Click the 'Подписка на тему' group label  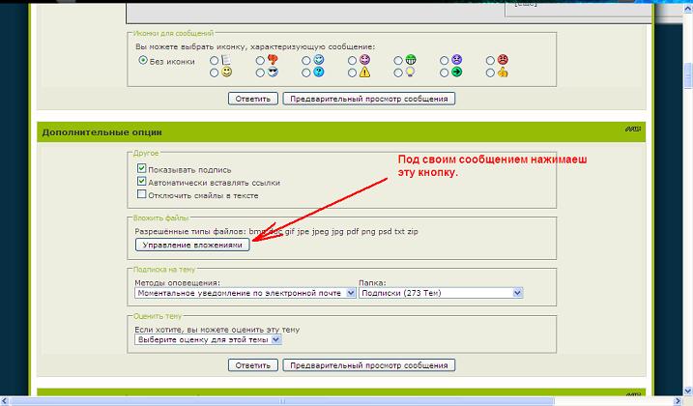(164, 270)
